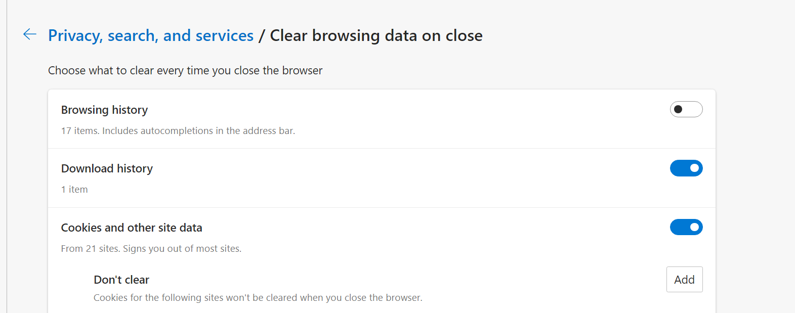Select the Don't clear heading
The width and height of the screenshot is (795, 313).
point(121,280)
